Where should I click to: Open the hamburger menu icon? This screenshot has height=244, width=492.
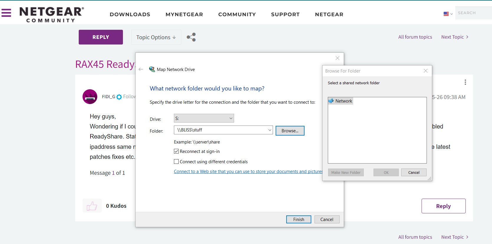pos(6,13)
